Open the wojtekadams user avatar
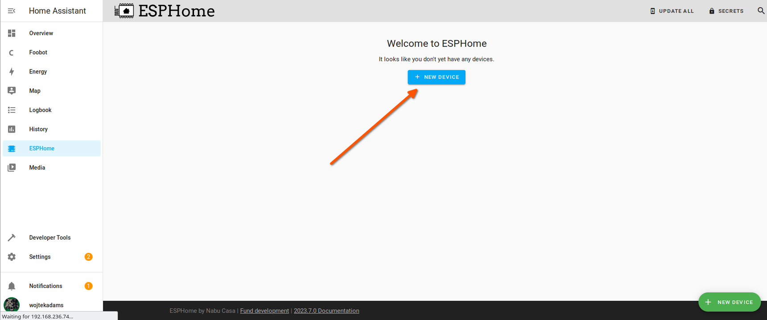Screen dimensions: 767x320 pos(12,305)
